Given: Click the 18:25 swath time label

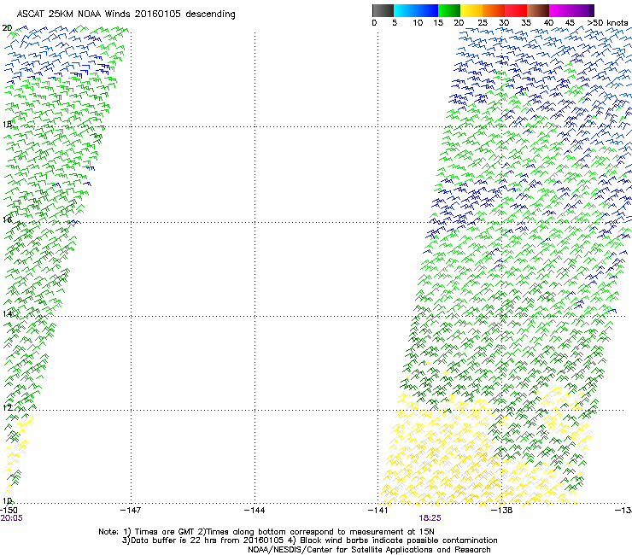Looking at the screenshot, I should (430, 518).
